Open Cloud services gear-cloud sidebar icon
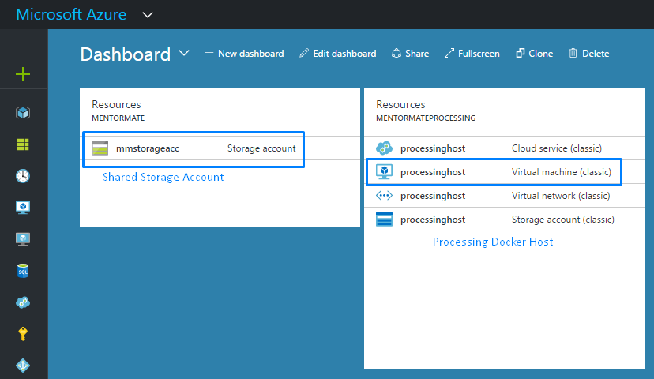Image resolution: width=654 pixels, height=379 pixels. tap(23, 302)
